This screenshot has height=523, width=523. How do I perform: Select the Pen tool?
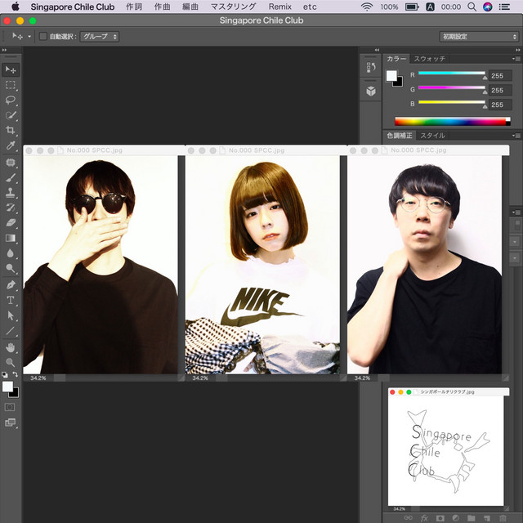[11, 284]
